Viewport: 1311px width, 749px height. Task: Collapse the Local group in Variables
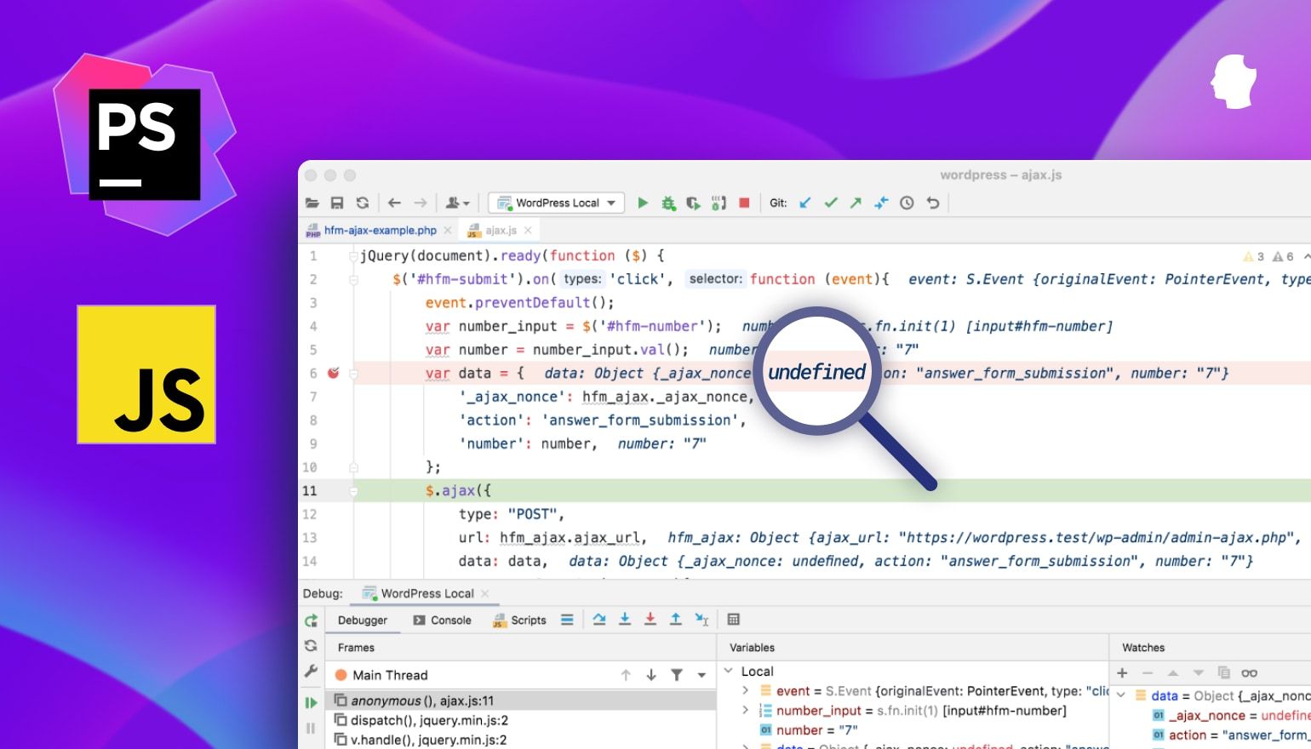click(728, 671)
